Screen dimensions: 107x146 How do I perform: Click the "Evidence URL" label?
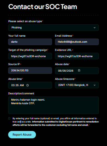tap(63, 50)
